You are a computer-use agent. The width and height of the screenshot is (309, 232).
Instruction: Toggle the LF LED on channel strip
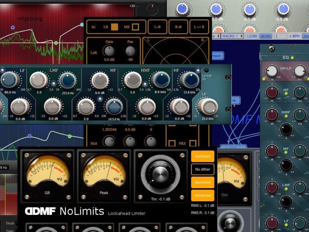286,225
